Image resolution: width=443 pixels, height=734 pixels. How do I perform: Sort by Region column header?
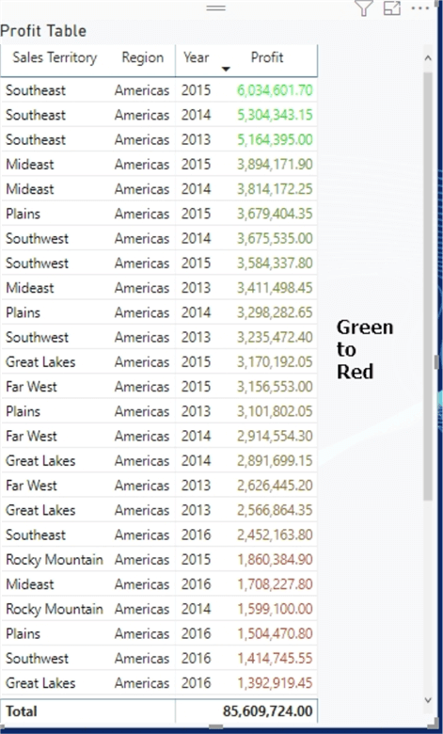point(143,57)
